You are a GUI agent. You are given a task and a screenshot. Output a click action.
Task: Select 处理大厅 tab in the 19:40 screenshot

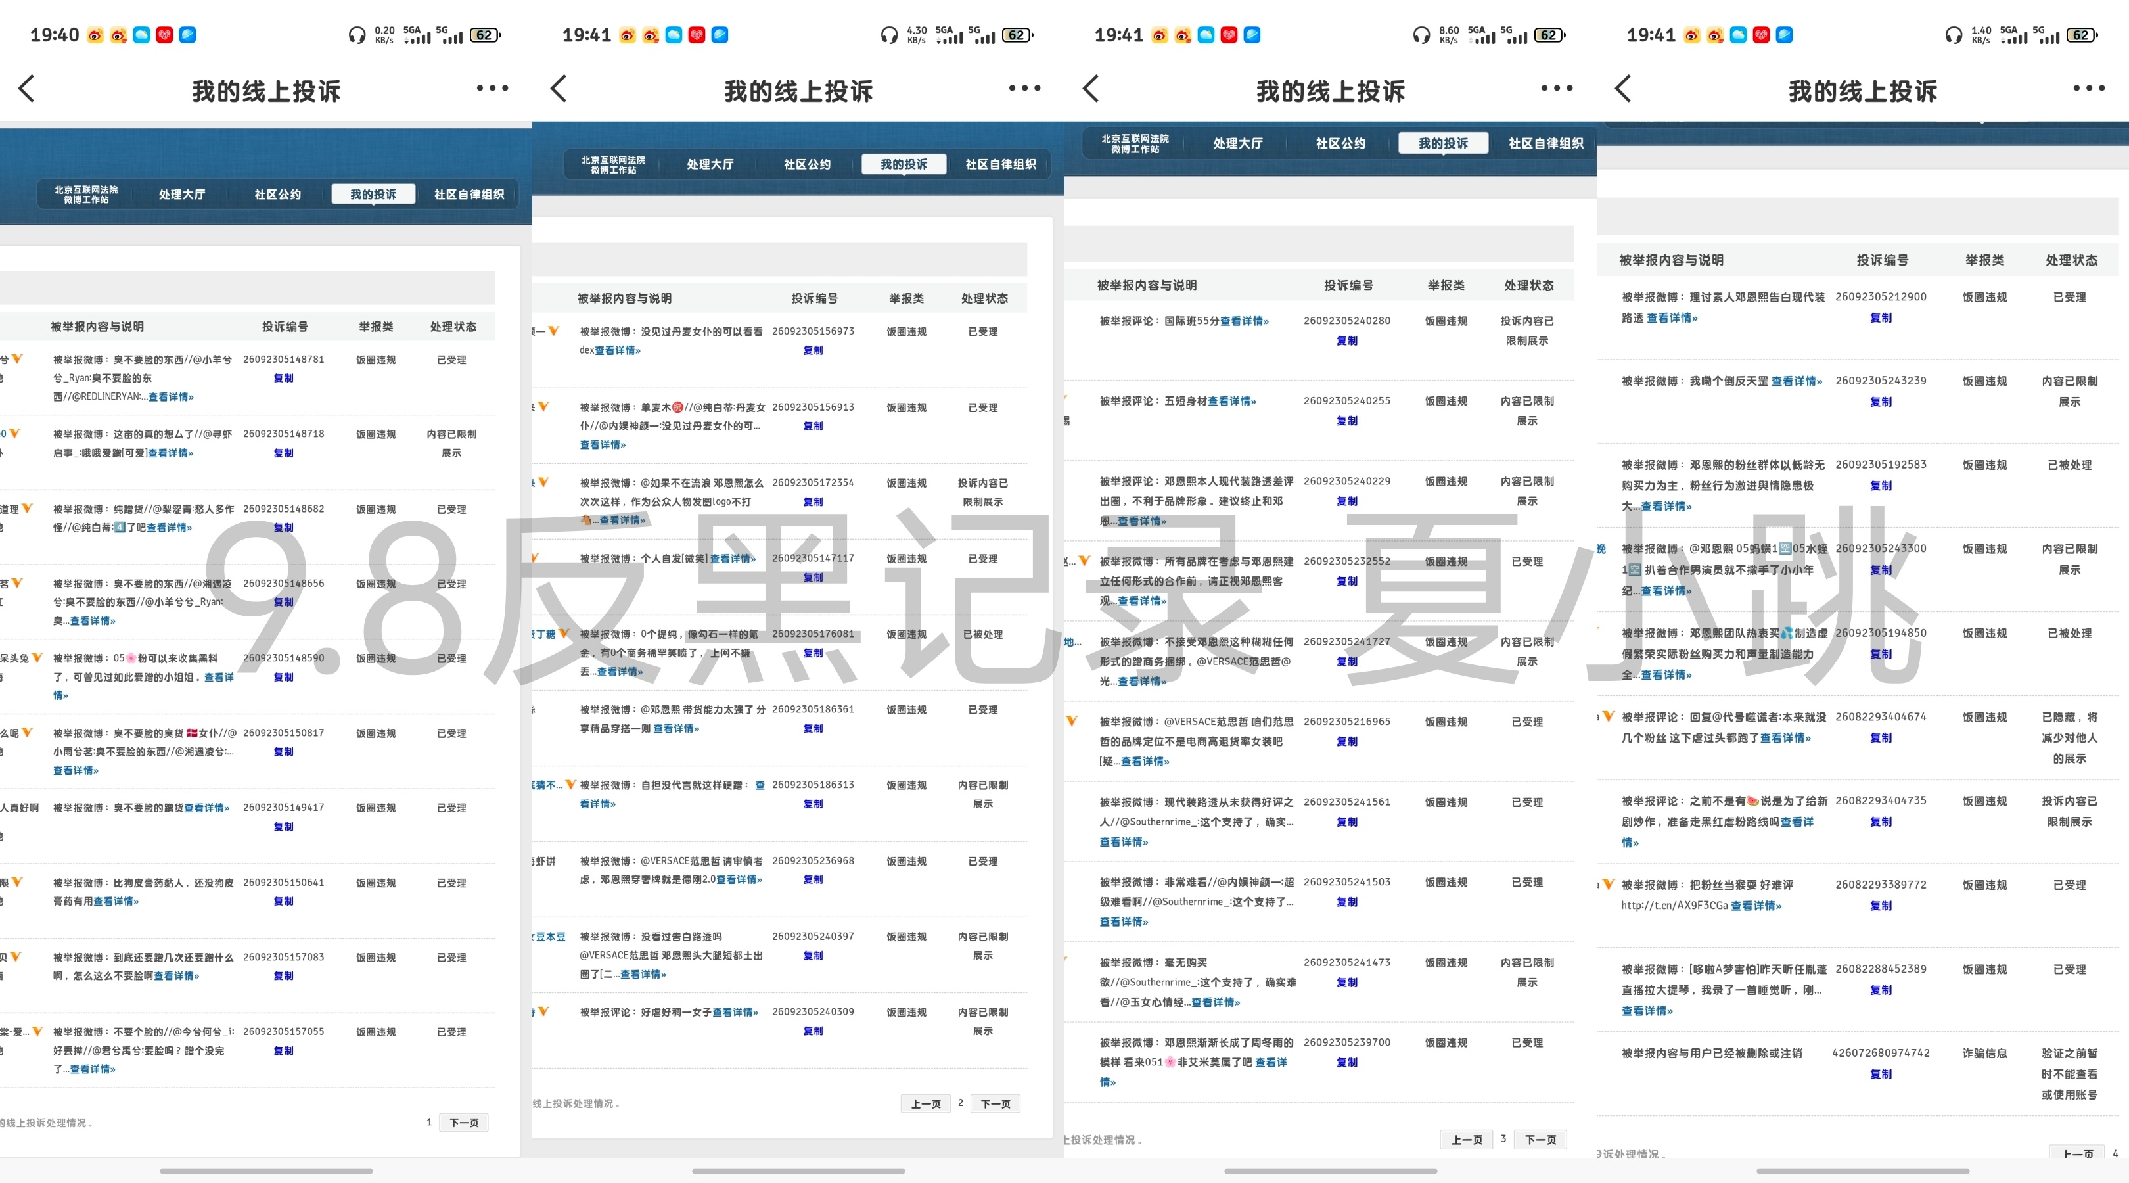(182, 195)
